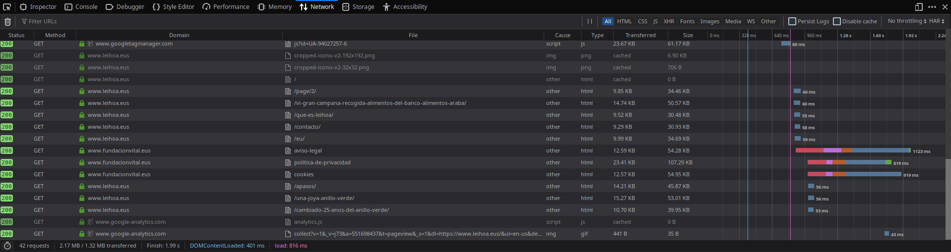This screenshot has width=951, height=252.
Task: Open the Style Editor tab
Action: [173, 7]
